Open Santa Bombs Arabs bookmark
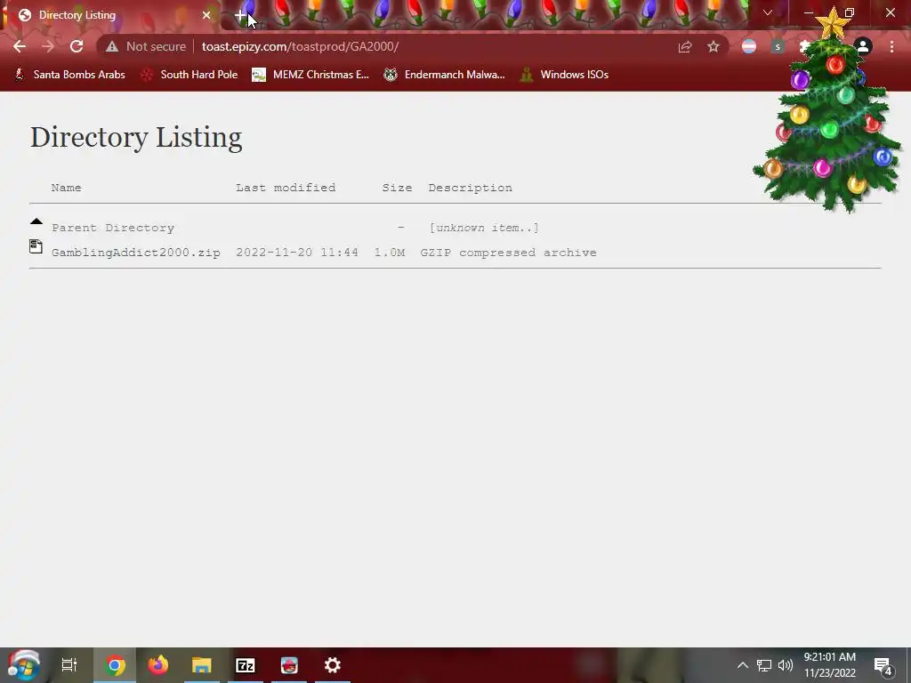The height and width of the screenshot is (683, 911). [x=69, y=75]
